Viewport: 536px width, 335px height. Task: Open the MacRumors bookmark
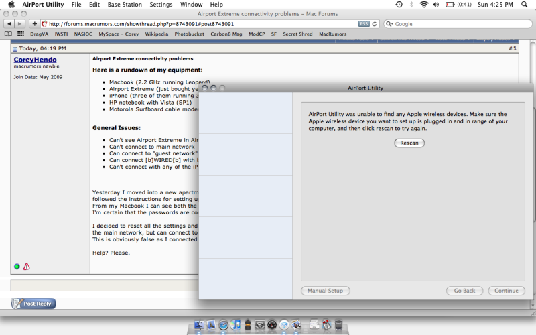pyautogui.click(x=332, y=34)
